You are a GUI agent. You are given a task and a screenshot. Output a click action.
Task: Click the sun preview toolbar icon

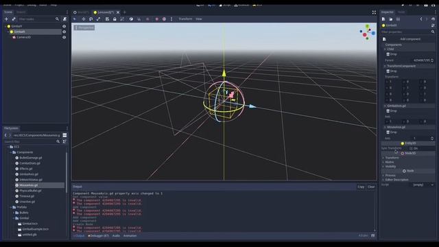click(x=157, y=19)
